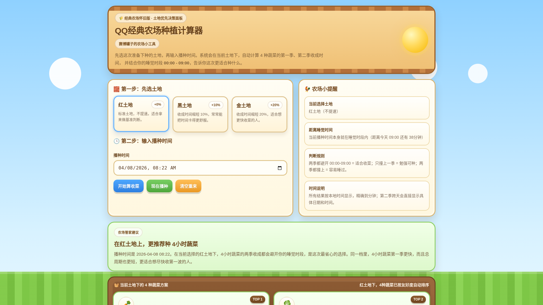Click the +20% badge on 金土地
The width and height of the screenshot is (543, 305).
click(275, 105)
